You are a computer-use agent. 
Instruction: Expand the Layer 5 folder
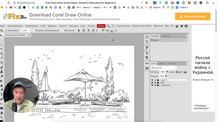155,80
